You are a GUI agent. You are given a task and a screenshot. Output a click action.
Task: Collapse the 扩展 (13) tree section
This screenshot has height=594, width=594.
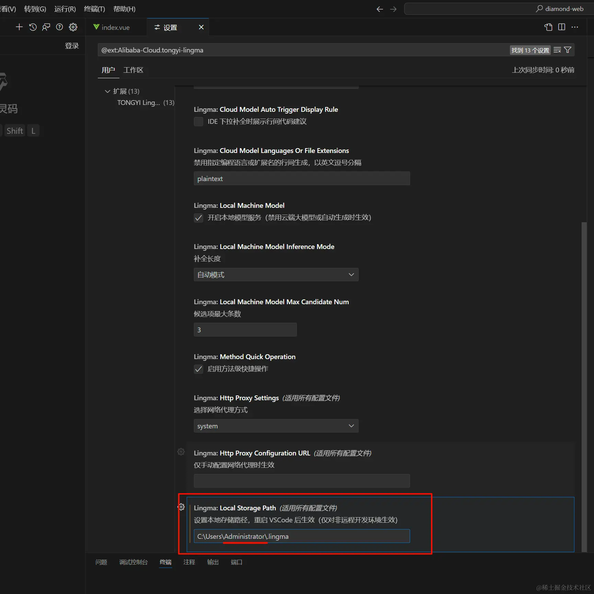point(107,91)
